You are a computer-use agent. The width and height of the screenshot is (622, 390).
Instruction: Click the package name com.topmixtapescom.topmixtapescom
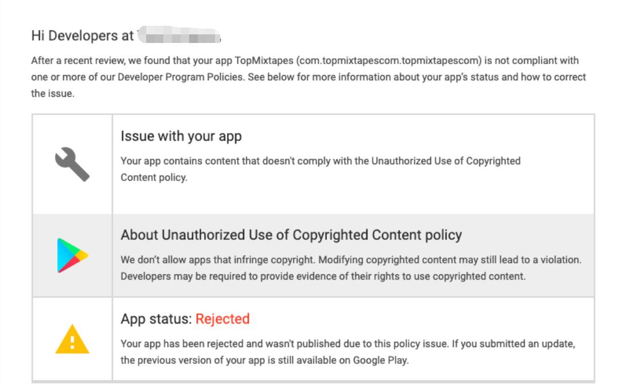(389, 61)
